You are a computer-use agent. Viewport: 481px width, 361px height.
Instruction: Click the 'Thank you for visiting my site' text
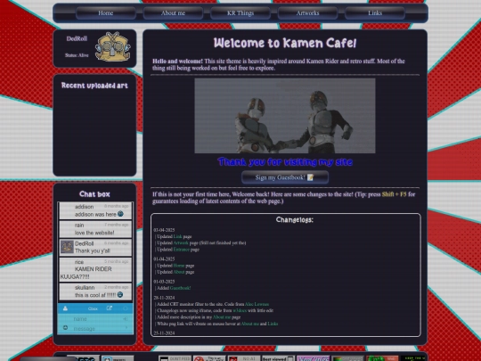tap(285, 161)
